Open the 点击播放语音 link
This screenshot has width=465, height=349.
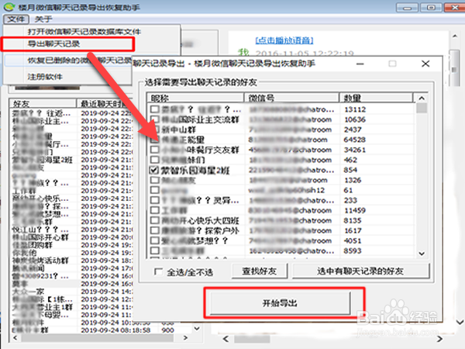click(x=284, y=40)
